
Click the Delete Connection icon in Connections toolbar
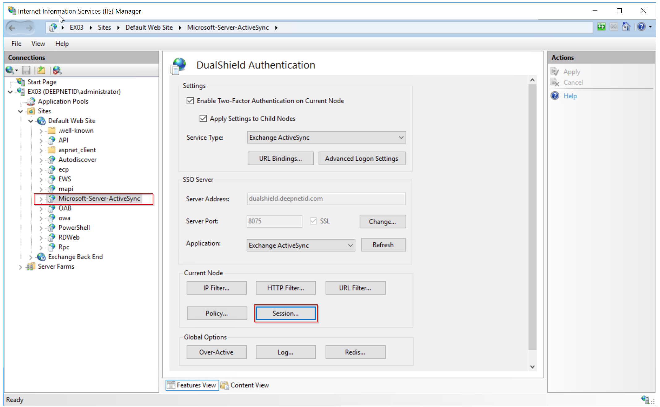(57, 71)
